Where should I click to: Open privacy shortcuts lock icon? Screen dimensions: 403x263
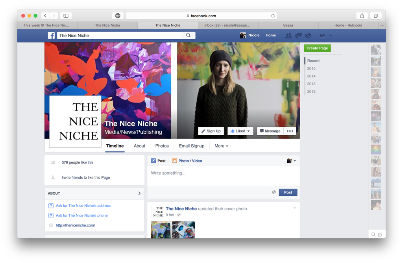(322, 35)
